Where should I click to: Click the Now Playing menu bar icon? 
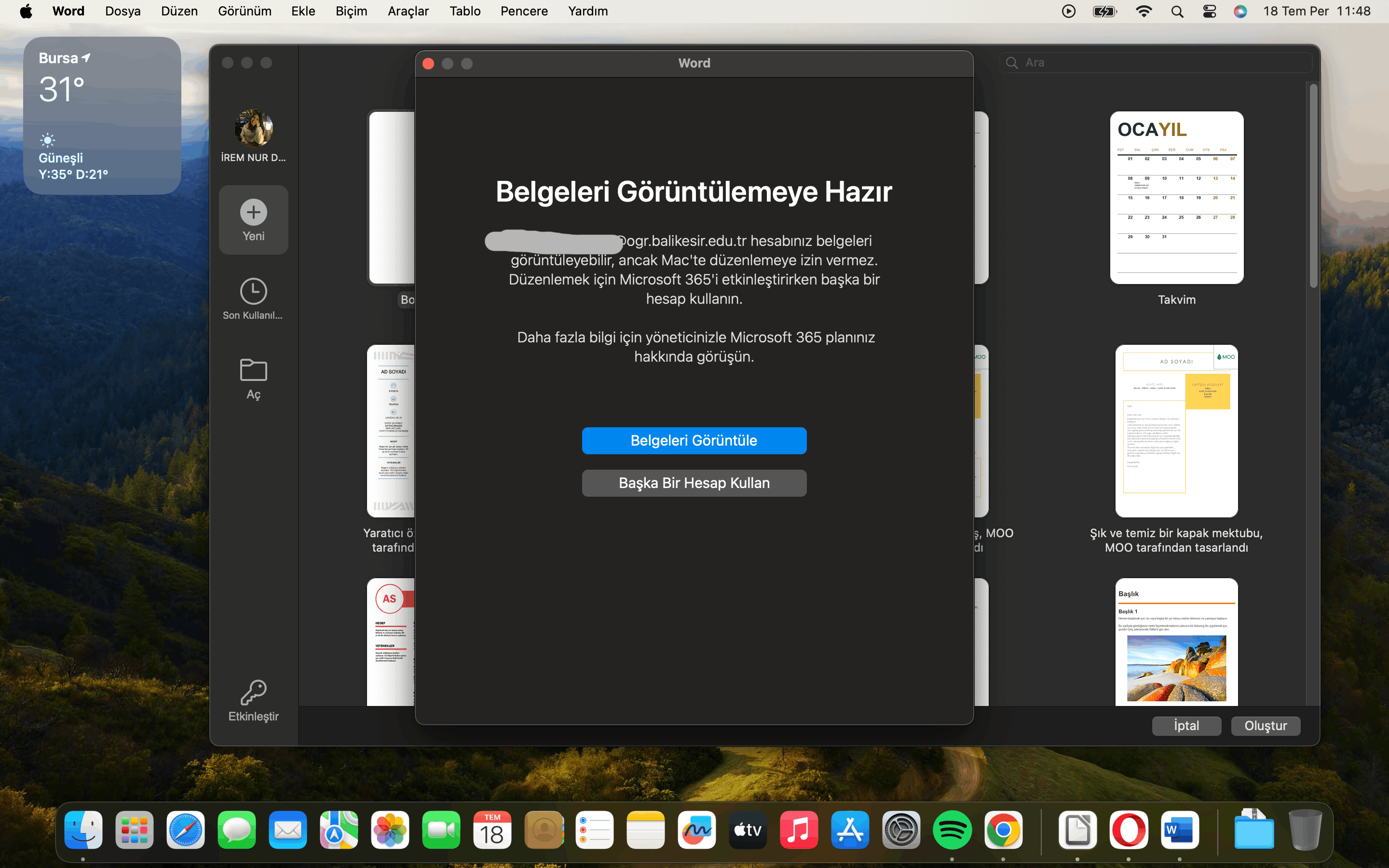[x=1068, y=12]
